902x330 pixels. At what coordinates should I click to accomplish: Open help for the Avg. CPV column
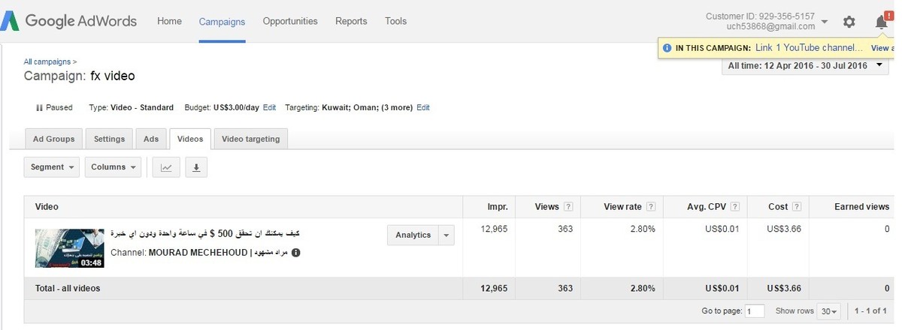click(734, 207)
